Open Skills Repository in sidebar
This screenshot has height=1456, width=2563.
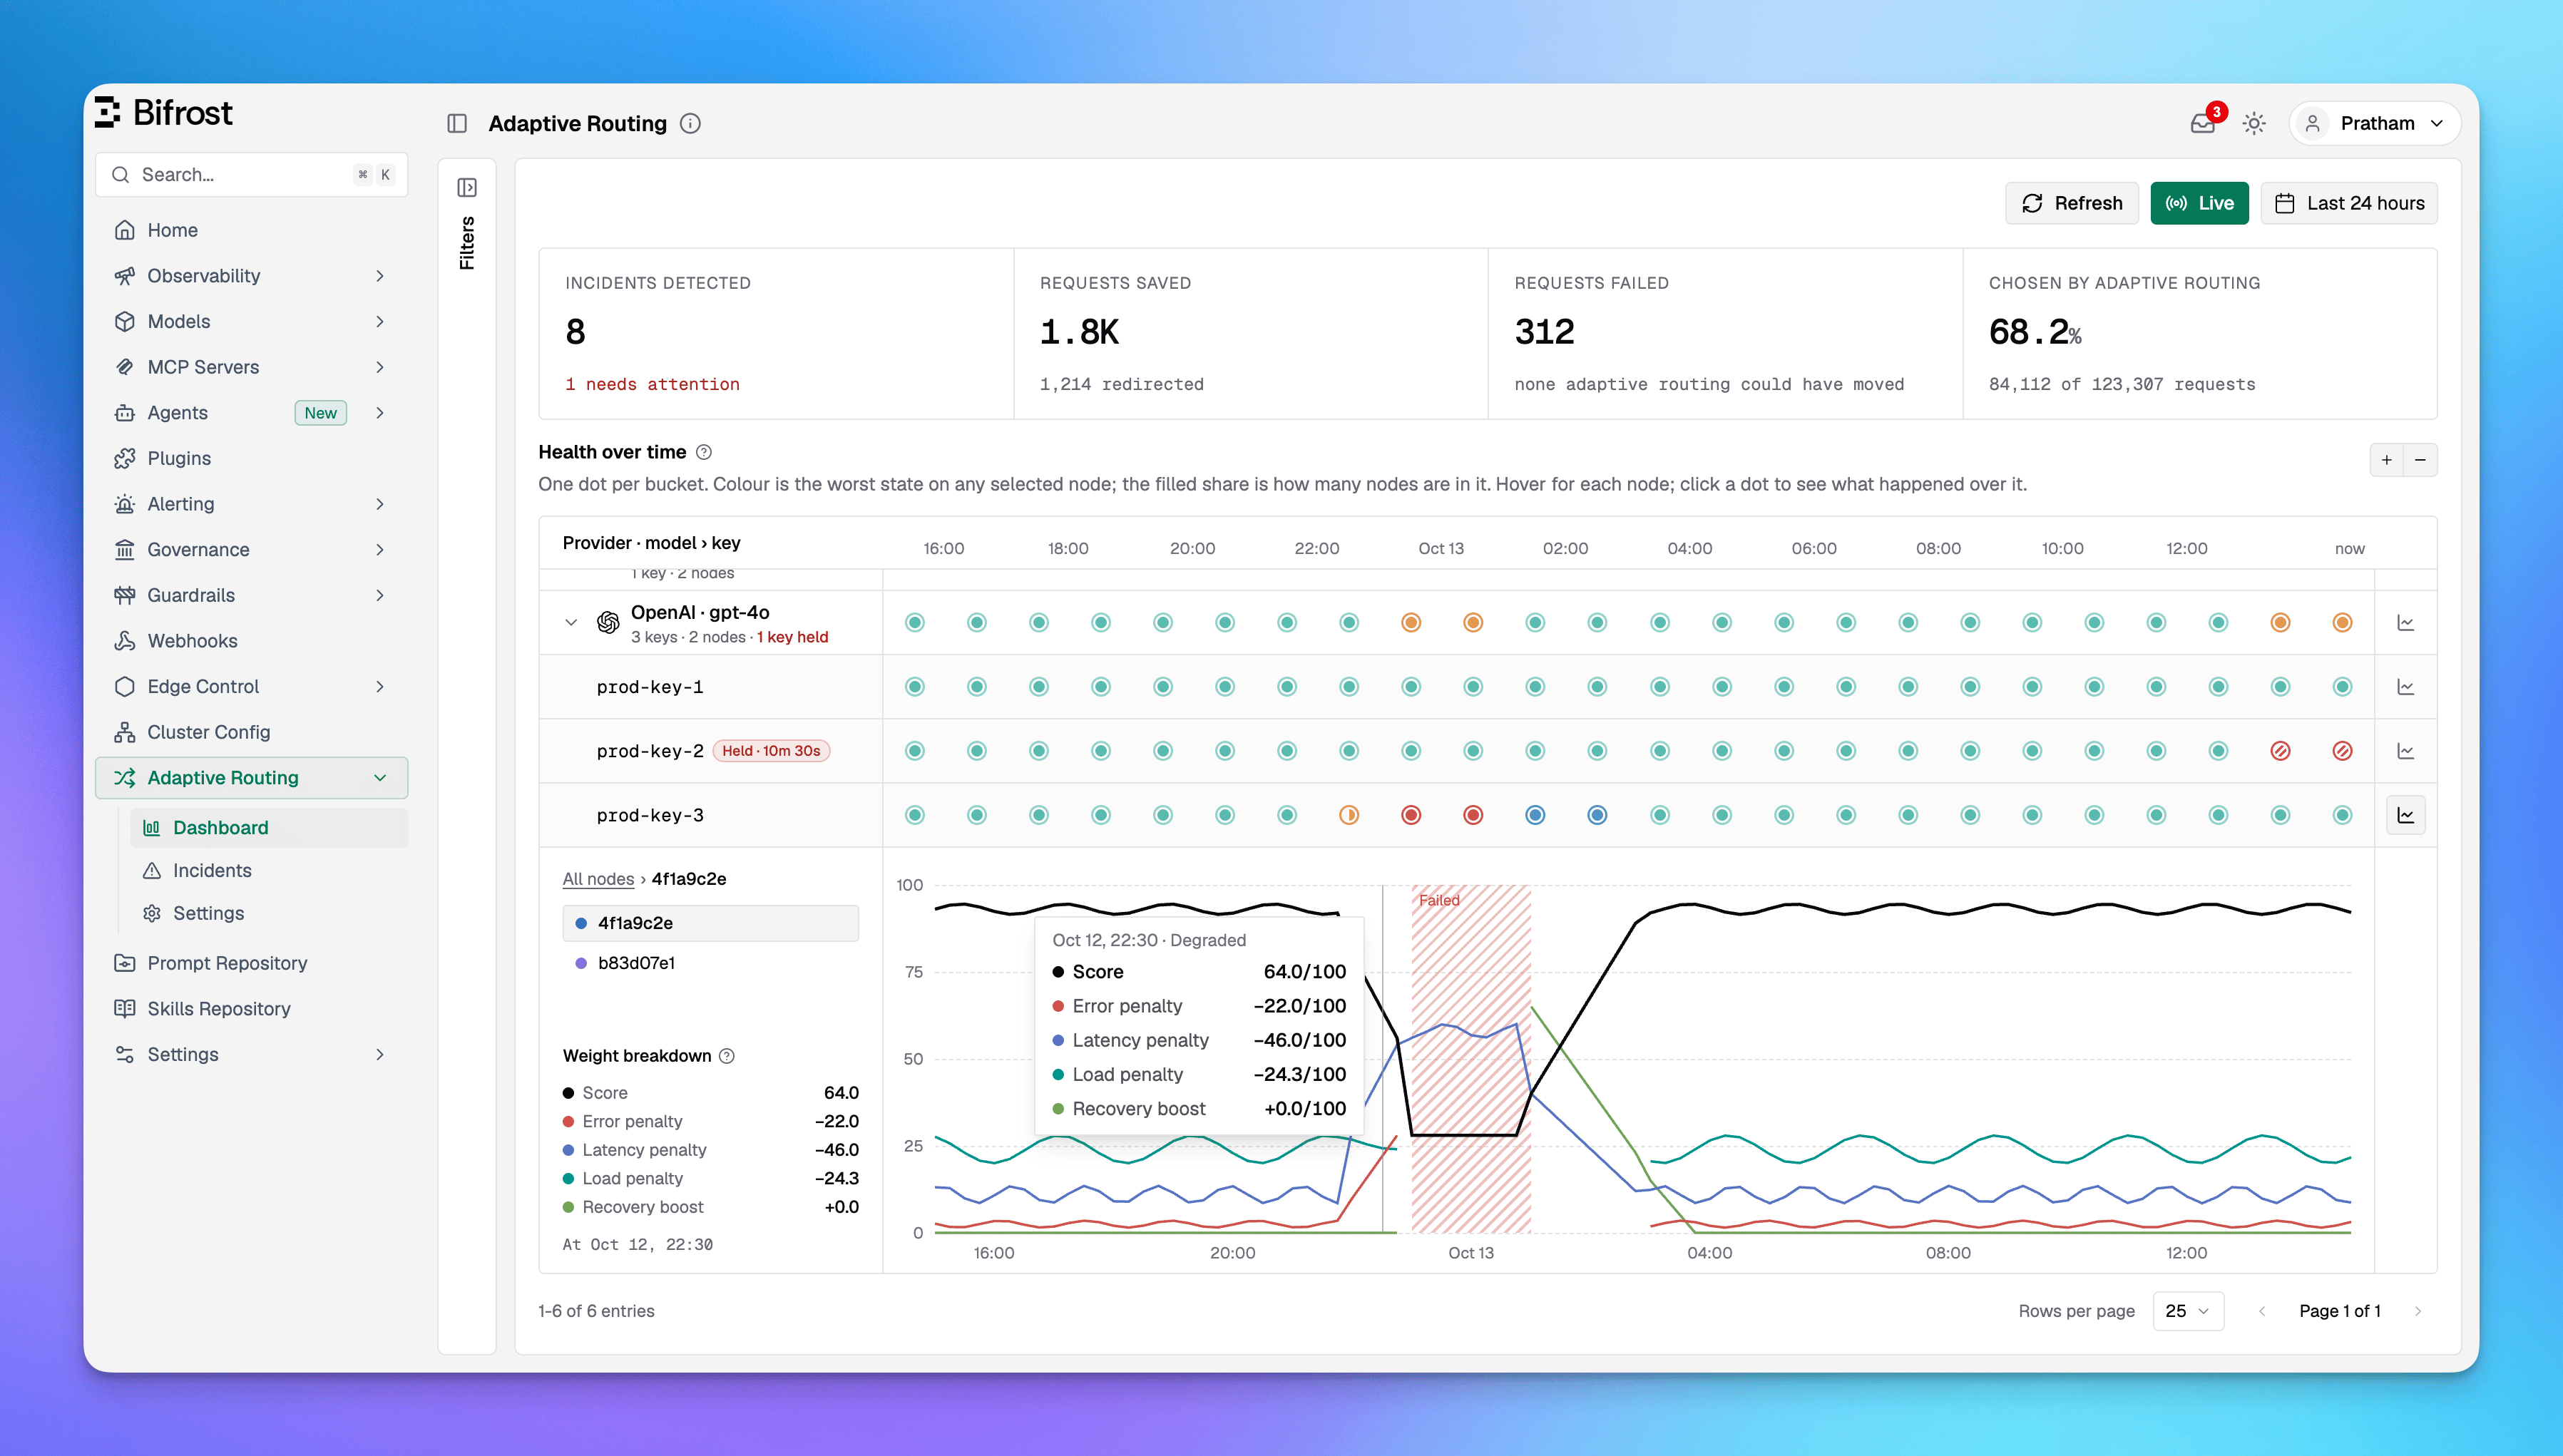[x=251, y=1009]
